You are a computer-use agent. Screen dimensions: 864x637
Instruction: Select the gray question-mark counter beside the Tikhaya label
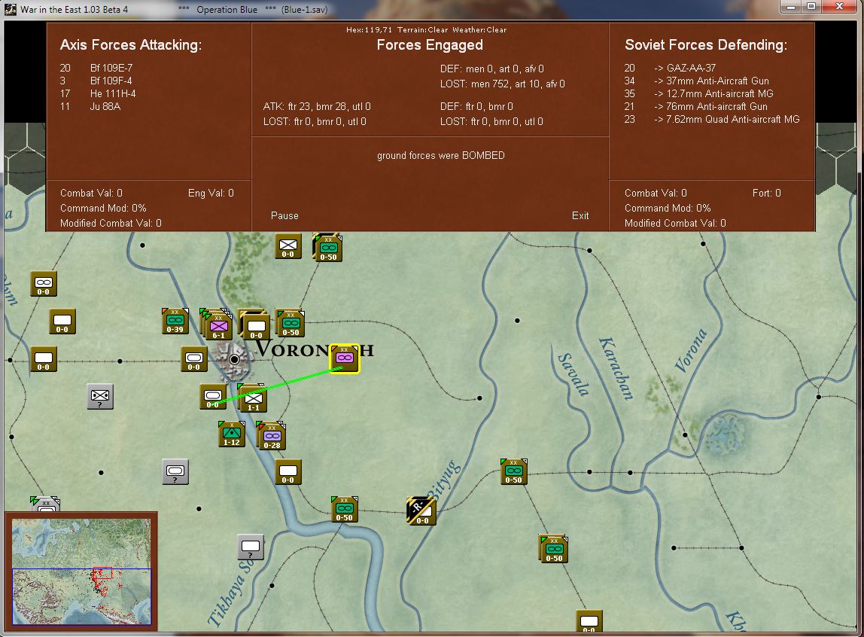251,547
